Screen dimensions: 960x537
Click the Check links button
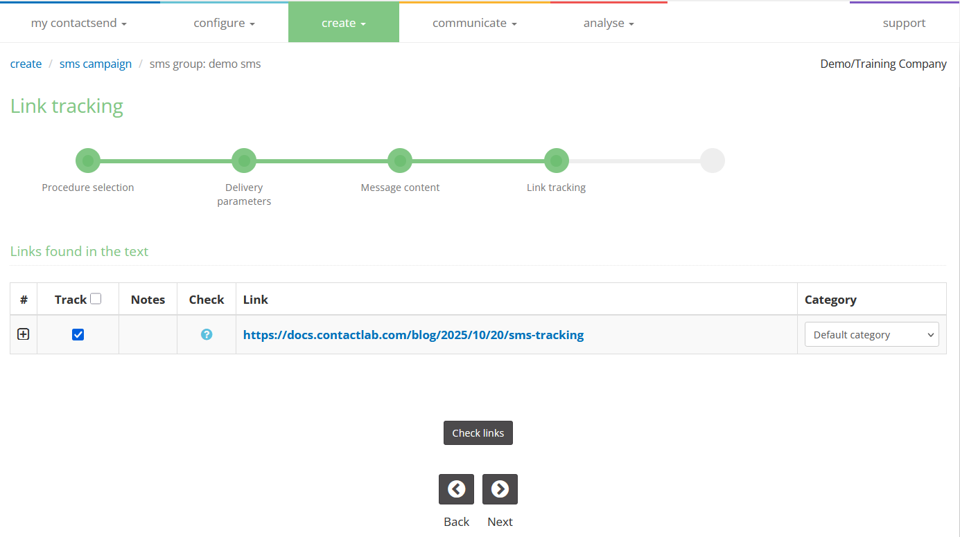tap(478, 433)
